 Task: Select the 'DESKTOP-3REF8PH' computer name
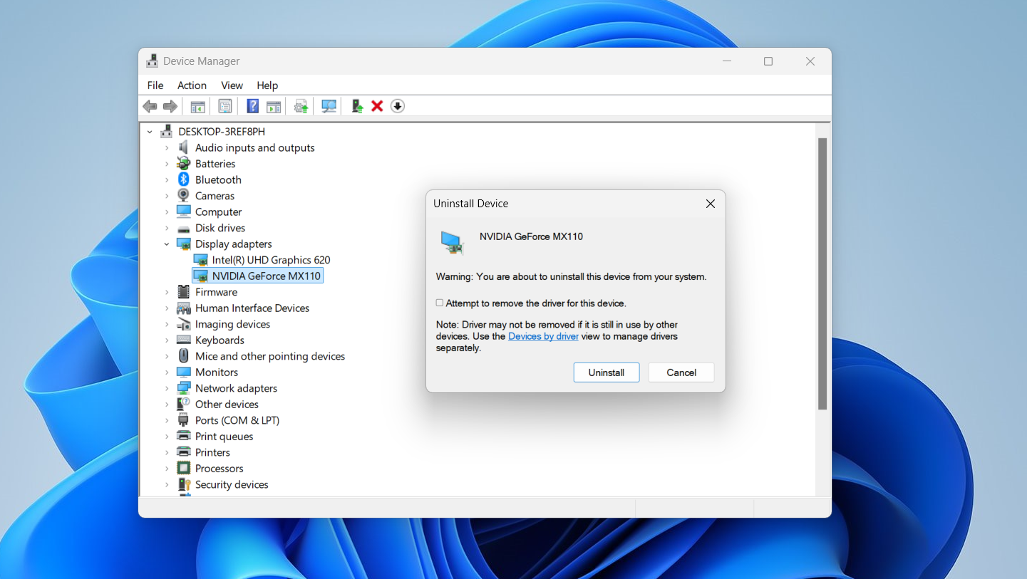pos(222,132)
